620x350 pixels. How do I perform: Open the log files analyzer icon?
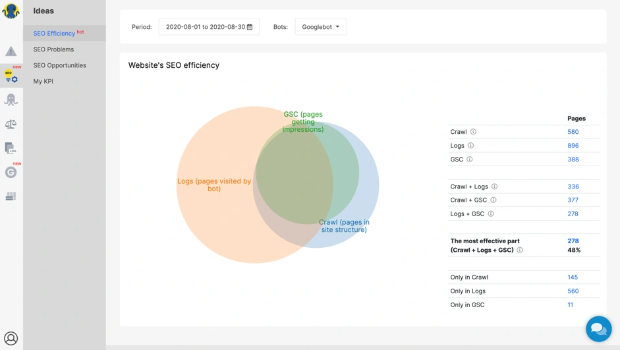11,148
